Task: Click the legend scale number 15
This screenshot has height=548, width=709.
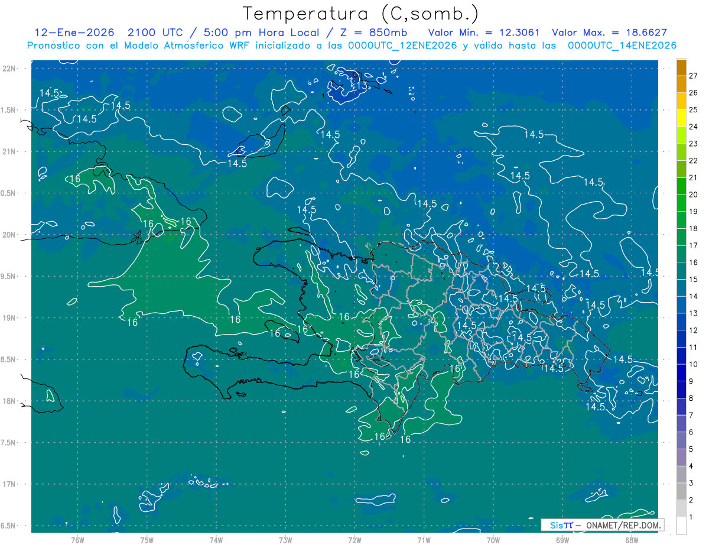Action: 694,280
